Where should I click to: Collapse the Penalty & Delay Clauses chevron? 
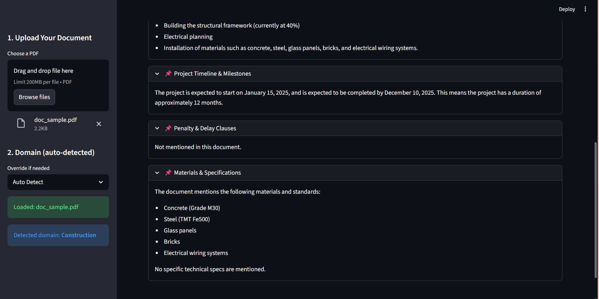tap(157, 128)
